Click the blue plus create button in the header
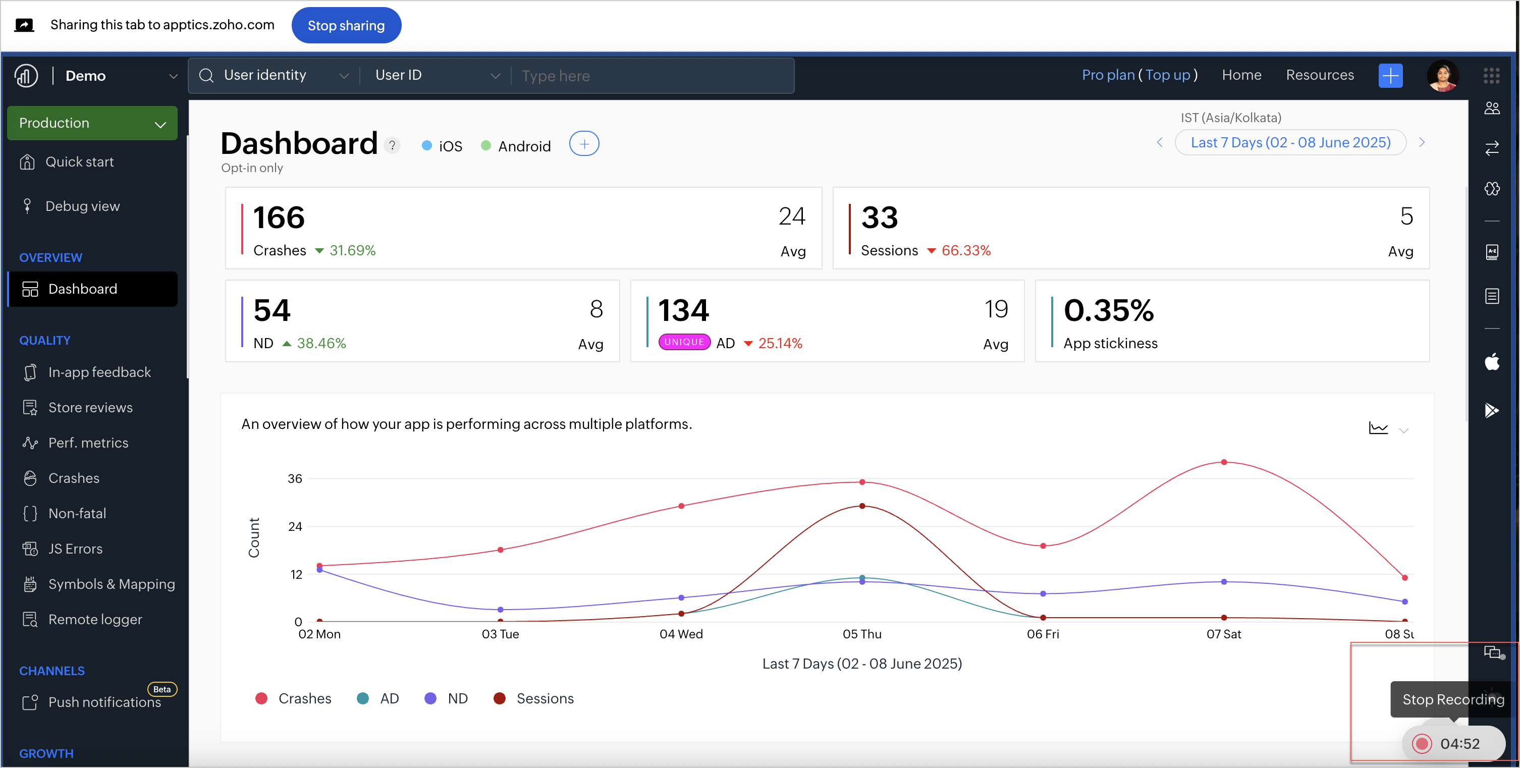Screen dimensions: 1520x768 (x=1390, y=76)
